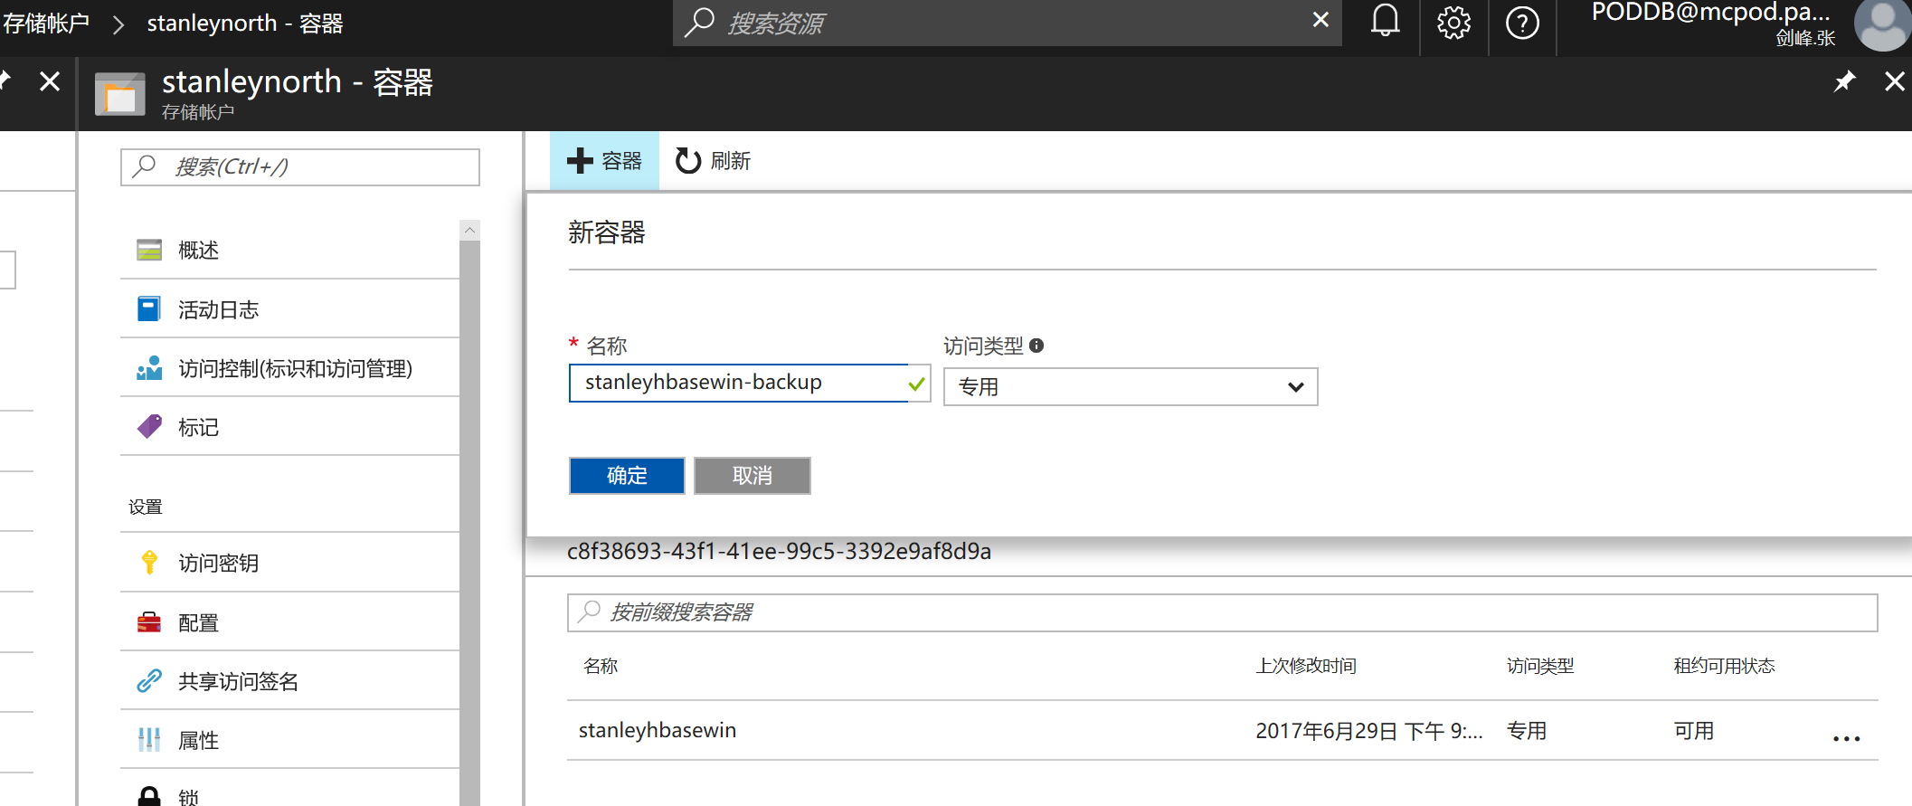Click the 刷新 refresh toolbar button

(713, 161)
